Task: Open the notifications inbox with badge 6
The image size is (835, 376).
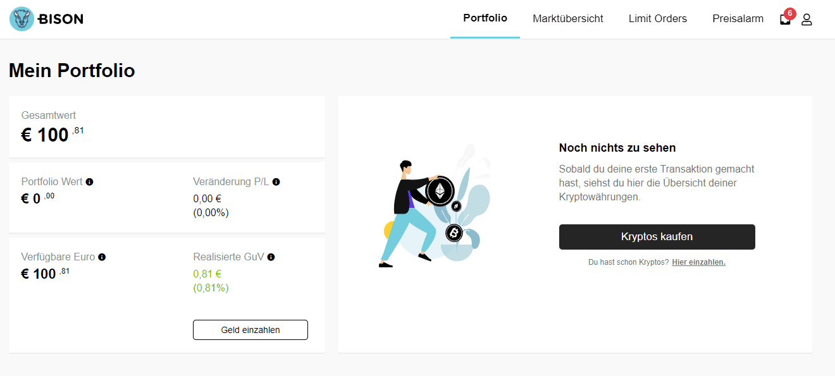Action: coord(785,19)
